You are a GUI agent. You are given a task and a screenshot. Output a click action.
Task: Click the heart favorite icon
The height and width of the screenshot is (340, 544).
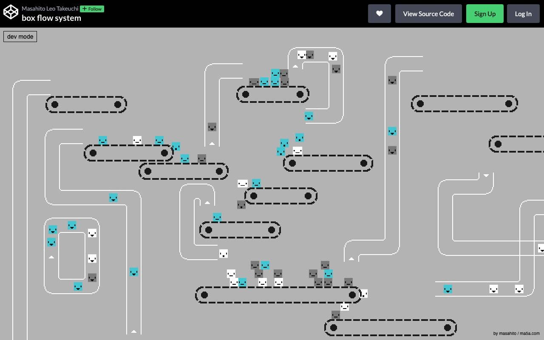[x=379, y=13]
